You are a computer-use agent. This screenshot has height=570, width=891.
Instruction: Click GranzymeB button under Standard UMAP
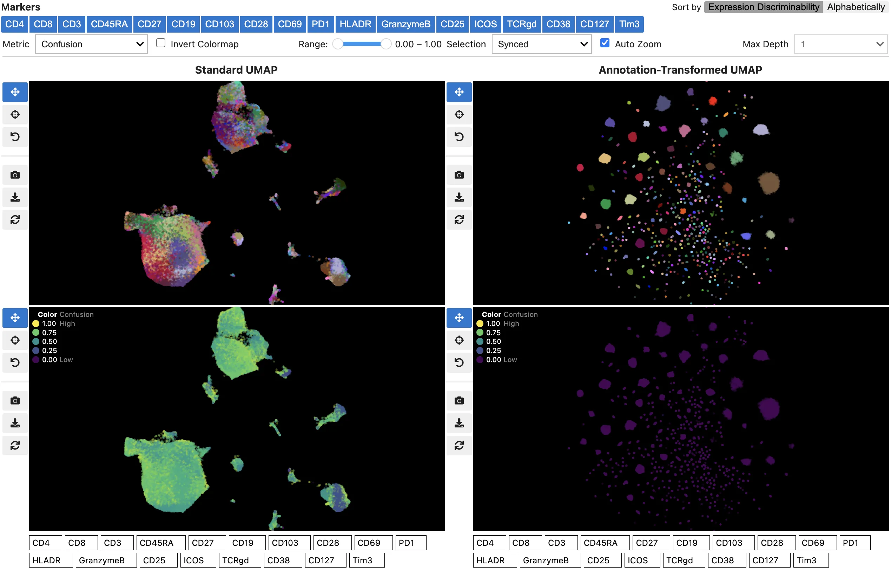click(x=106, y=560)
